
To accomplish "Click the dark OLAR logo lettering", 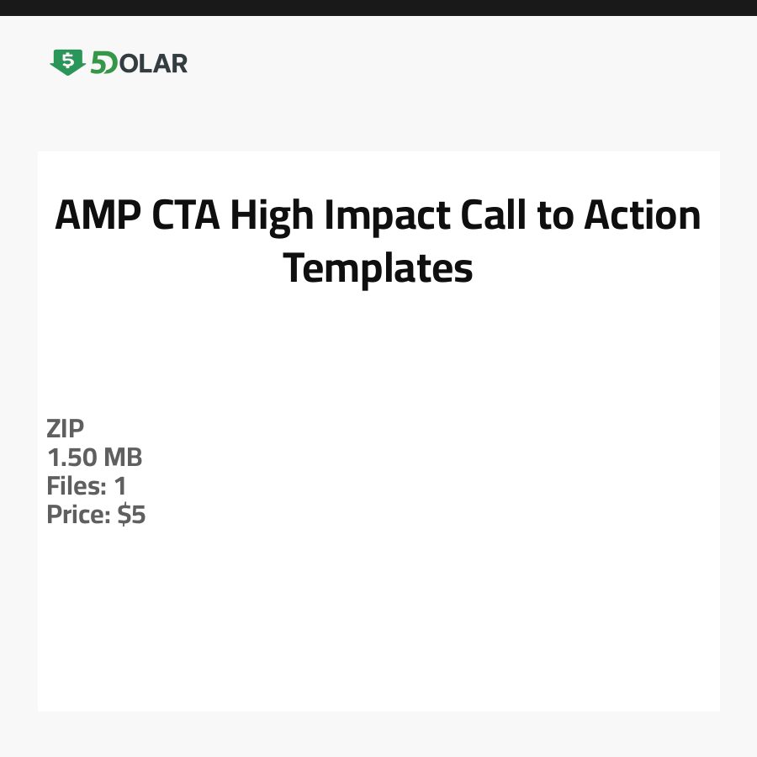I will tap(154, 63).
